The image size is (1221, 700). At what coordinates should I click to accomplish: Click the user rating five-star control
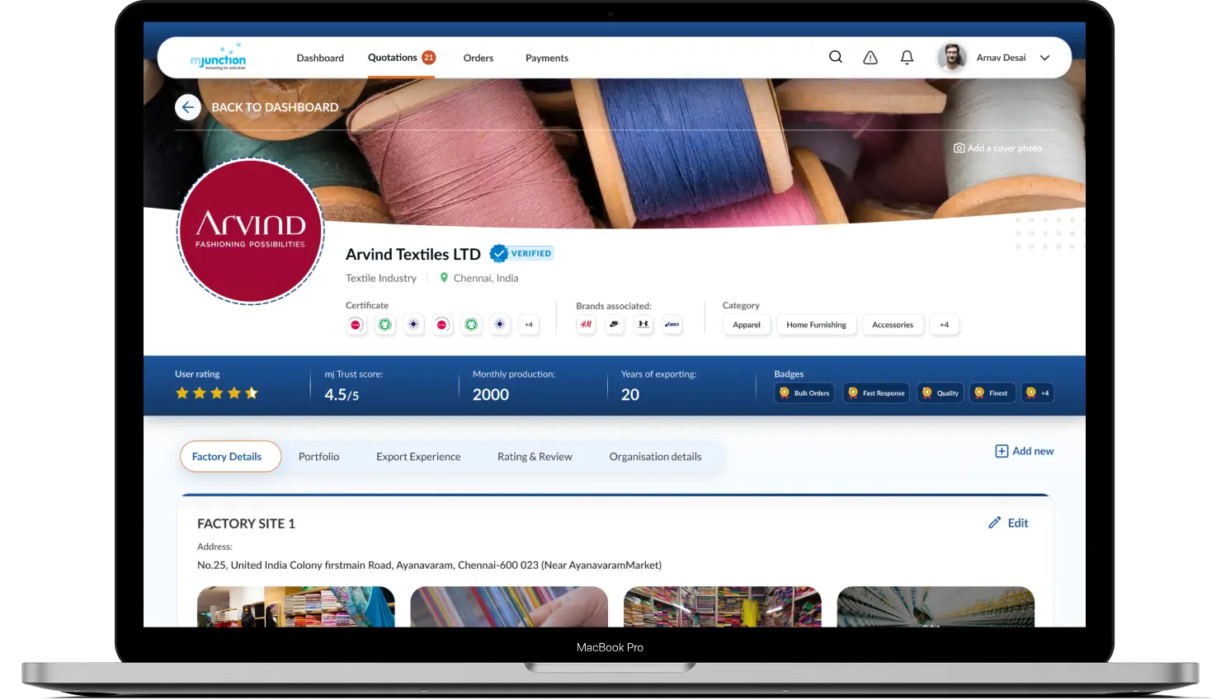(216, 393)
